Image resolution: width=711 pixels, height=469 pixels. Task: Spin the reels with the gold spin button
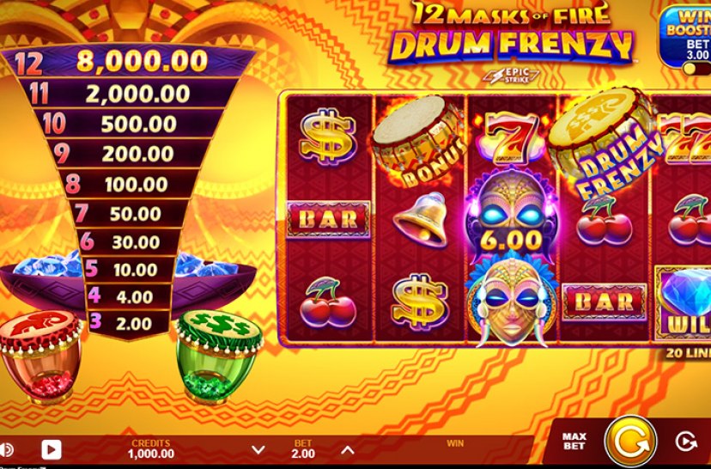tap(631, 441)
